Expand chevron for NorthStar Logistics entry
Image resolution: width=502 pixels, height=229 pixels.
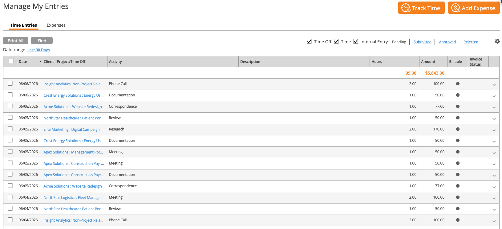tap(494, 199)
